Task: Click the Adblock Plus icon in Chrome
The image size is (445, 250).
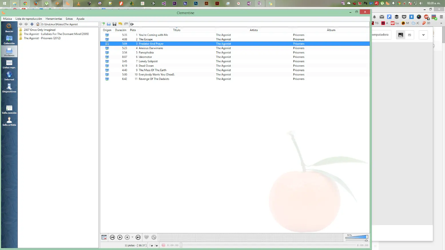Action: 426,17
